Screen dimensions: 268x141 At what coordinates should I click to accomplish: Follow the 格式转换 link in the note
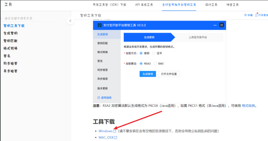(248, 106)
